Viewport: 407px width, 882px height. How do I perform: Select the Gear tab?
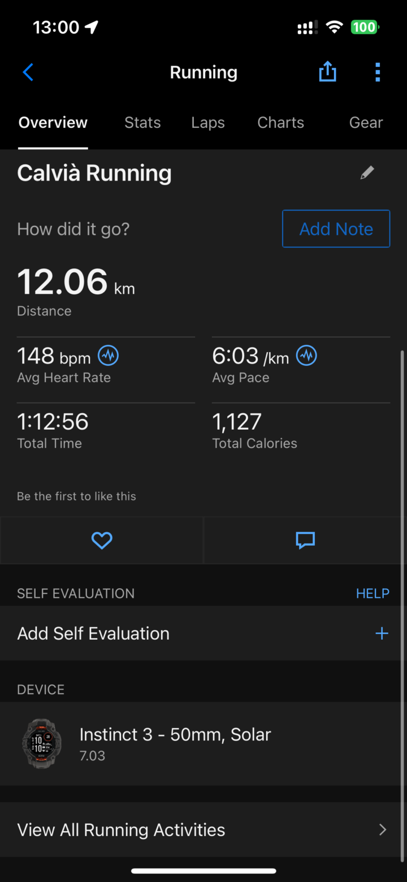pyautogui.click(x=366, y=123)
